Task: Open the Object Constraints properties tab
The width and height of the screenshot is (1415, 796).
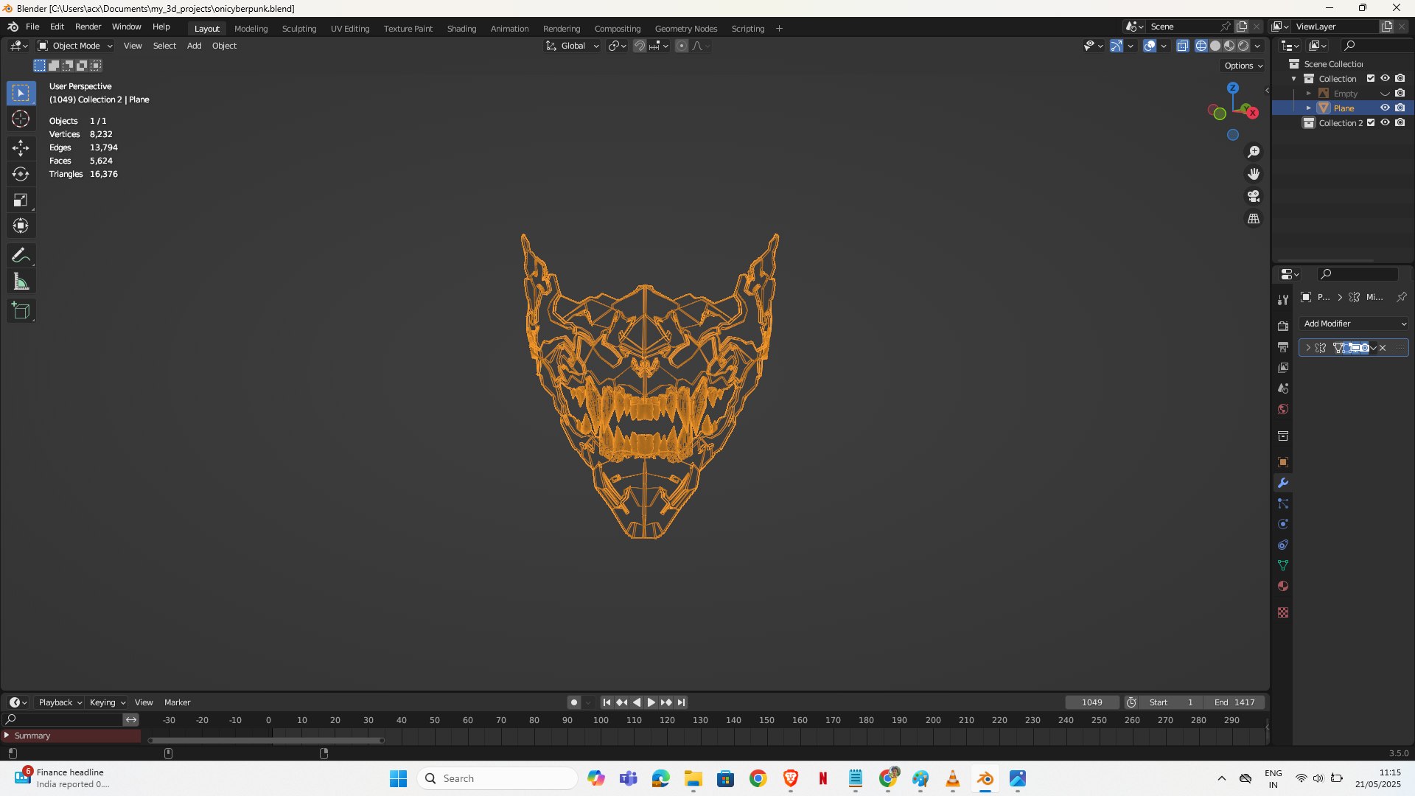Action: coord(1283,545)
